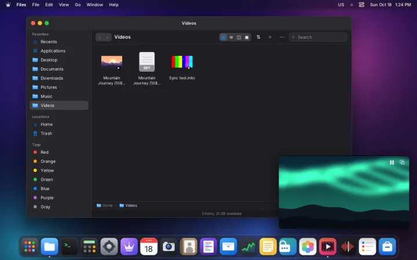
Task: Switch to column view
Action: (239, 37)
